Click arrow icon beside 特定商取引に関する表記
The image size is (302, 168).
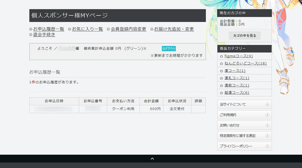coord(267,136)
